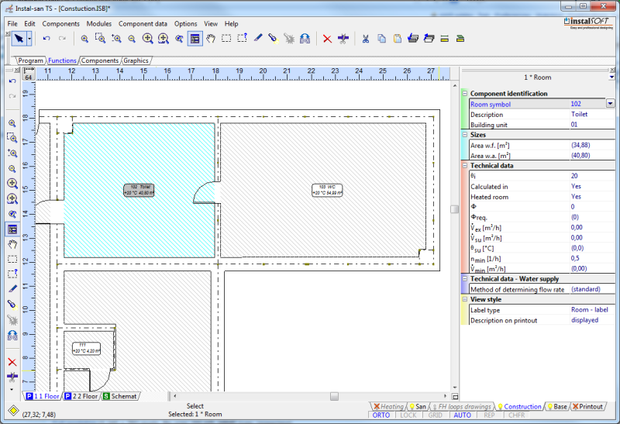
Task: Click the Paste clipboard icon
Action: click(398, 39)
